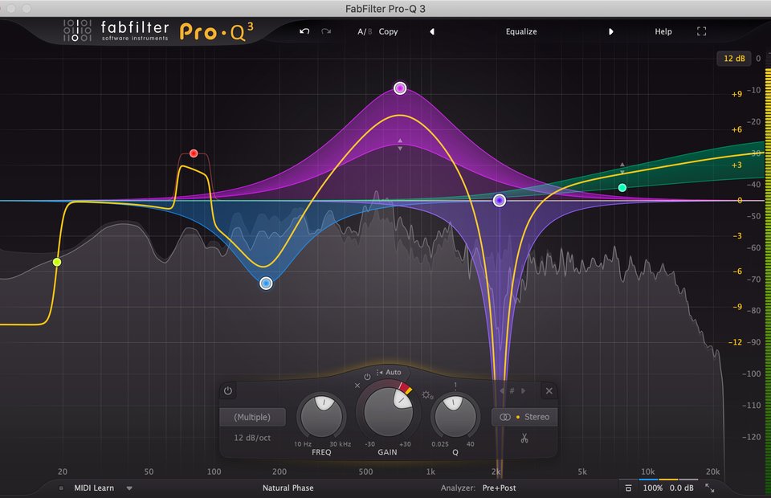Click the Q knob

coord(455,416)
